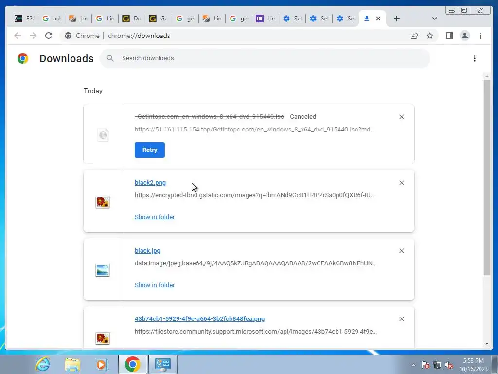Switch to the 'Ge' tab
The height and width of the screenshot is (374, 498).
pyautogui.click(x=159, y=19)
